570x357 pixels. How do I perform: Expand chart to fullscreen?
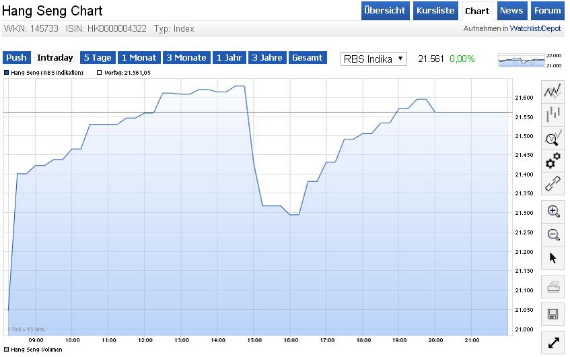553,342
